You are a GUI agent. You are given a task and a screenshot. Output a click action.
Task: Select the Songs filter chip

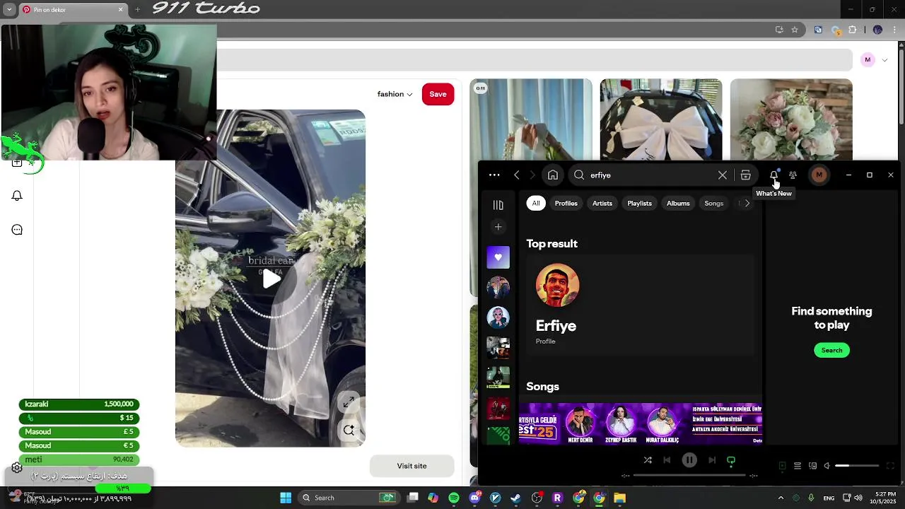(x=714, y=204)
